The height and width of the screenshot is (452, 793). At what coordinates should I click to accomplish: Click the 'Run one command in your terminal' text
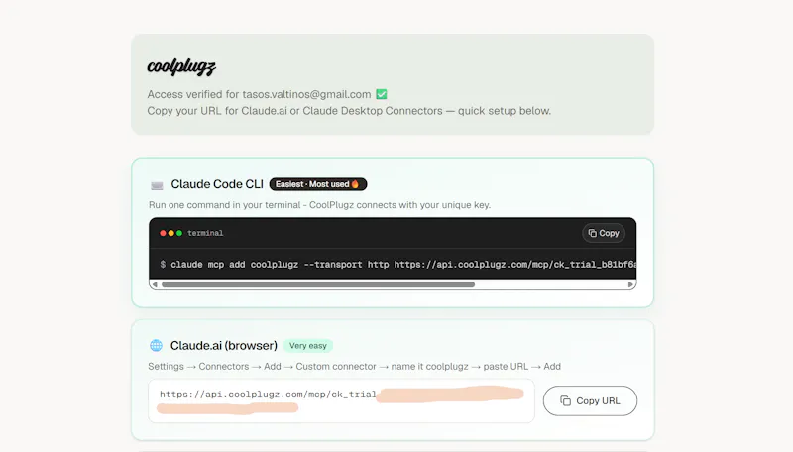(x=319, y=205)
